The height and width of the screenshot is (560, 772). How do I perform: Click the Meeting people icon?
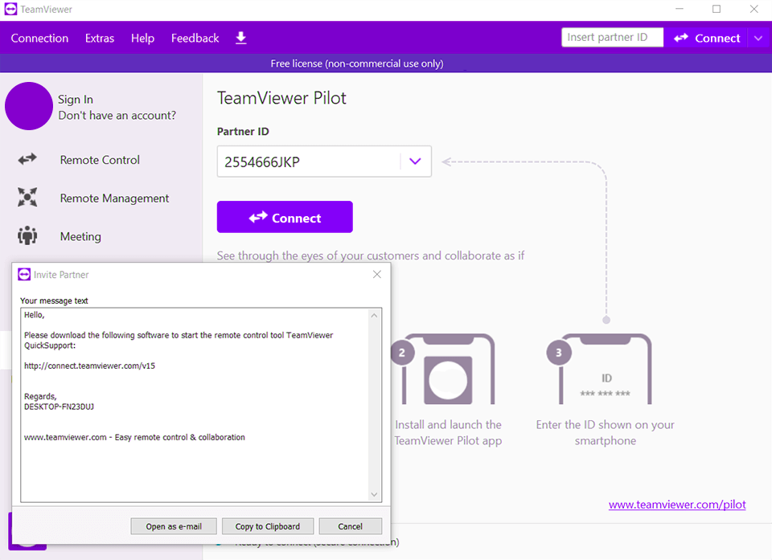coord(27,235)
